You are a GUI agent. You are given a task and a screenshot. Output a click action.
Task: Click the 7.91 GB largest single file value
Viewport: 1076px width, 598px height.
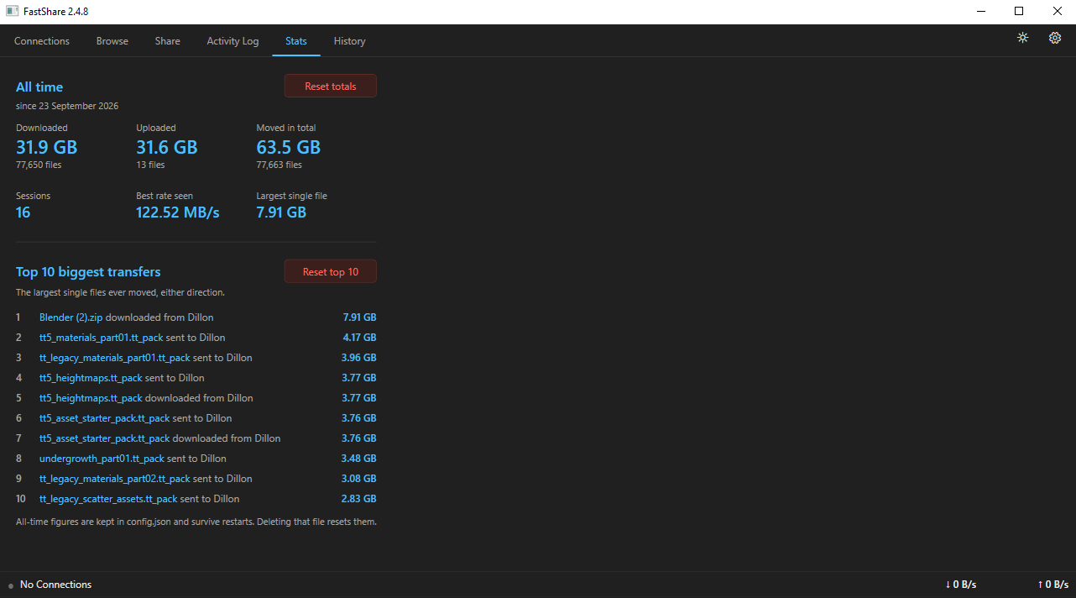pyautogui.click(x=281, y=212)
